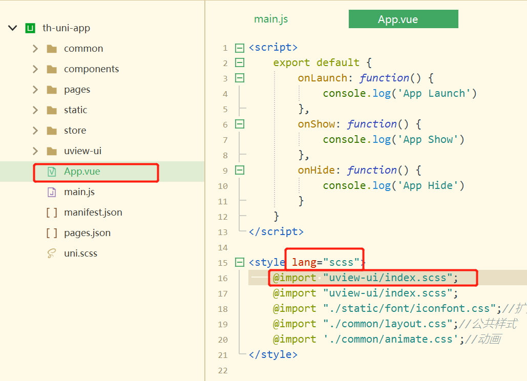Click the onHide function declaration
Screen dimensions: 527x381
coord(360,171)
